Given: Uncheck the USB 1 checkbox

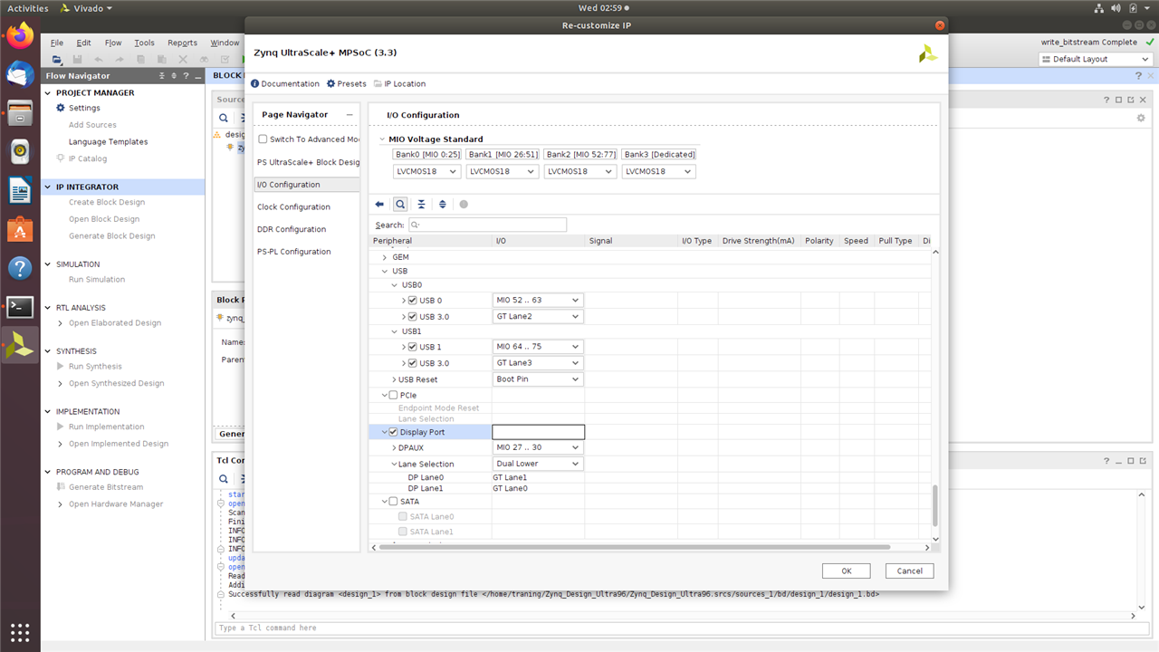Looking at the screenshot, I should point(412,347).
